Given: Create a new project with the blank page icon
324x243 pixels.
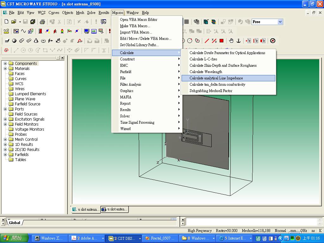Looking at the screenshot, I should tap(6, 22).
